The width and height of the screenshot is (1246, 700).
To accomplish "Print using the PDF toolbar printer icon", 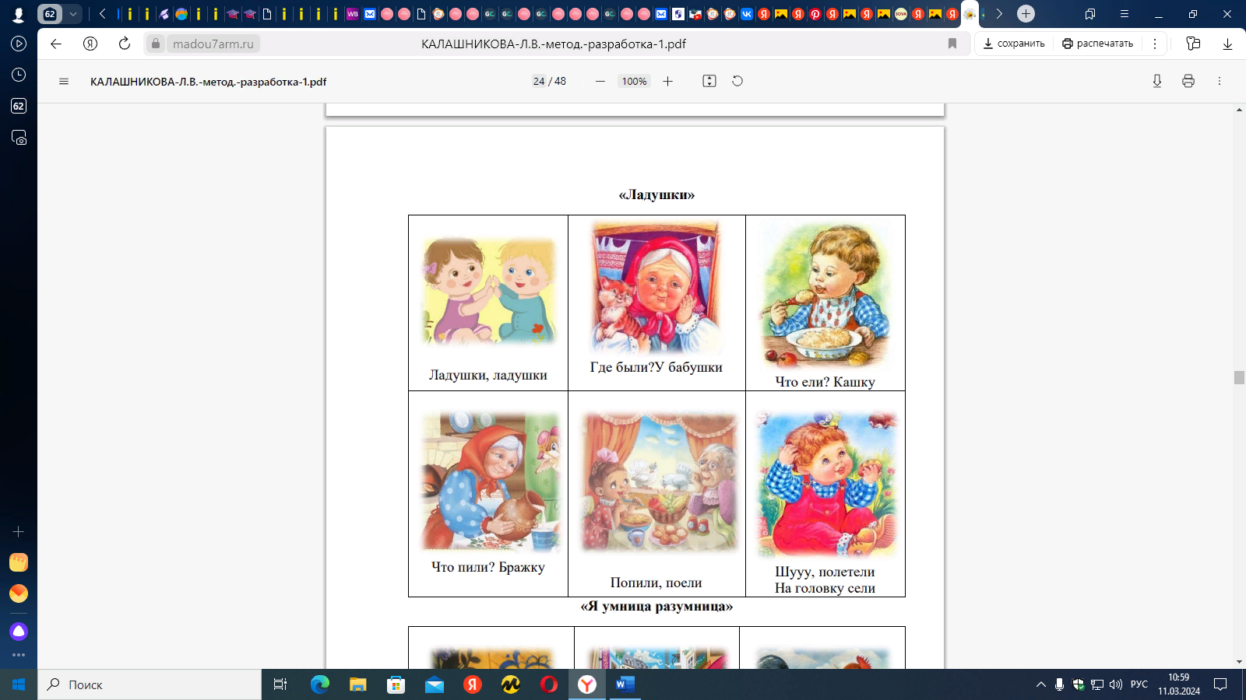I will [x=1188, y=82].
